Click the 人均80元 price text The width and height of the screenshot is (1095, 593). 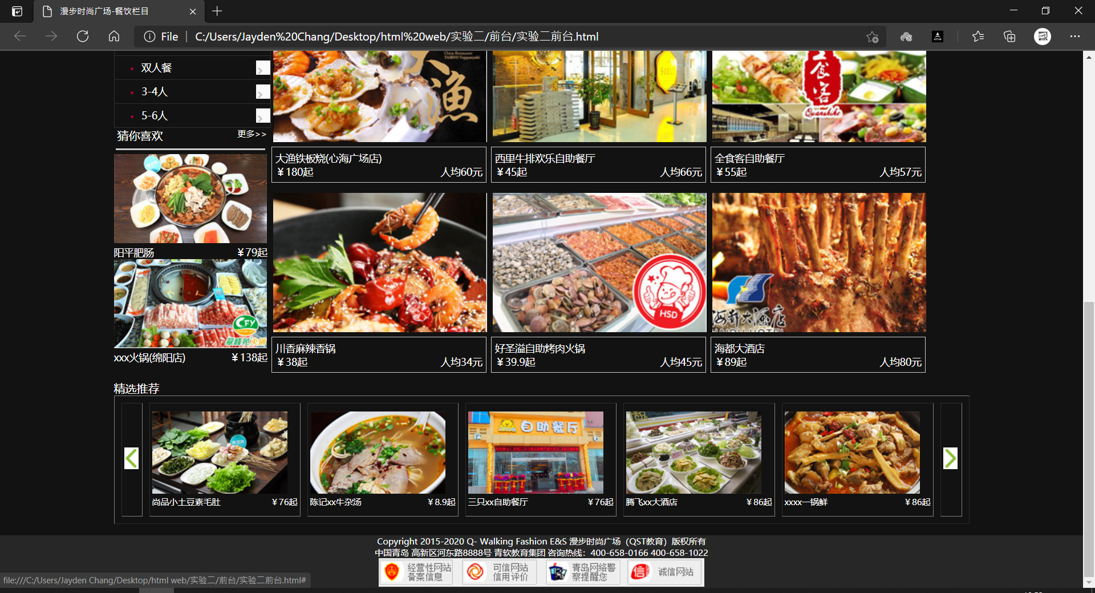tap(901, 362)
